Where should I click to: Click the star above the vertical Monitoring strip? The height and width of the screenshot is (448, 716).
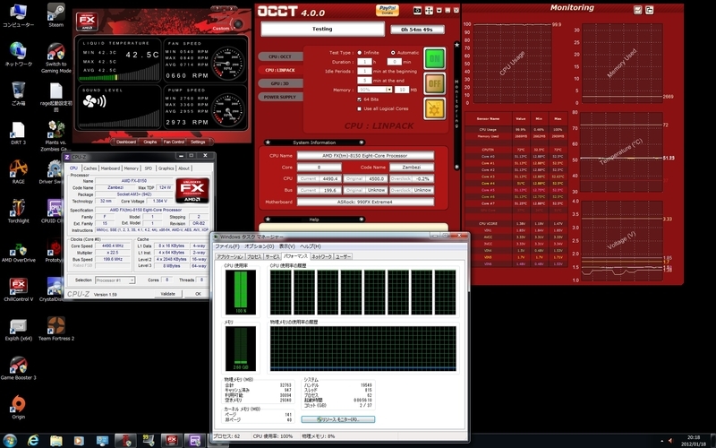click(456, 44)
